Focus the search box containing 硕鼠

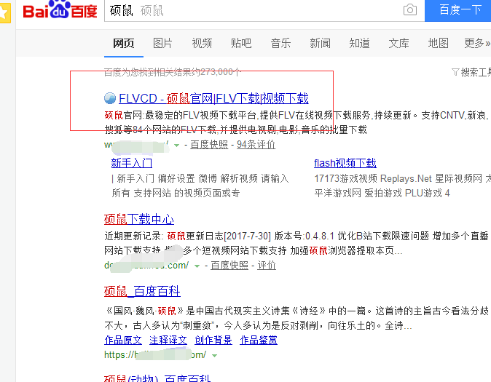pos(264,11)
